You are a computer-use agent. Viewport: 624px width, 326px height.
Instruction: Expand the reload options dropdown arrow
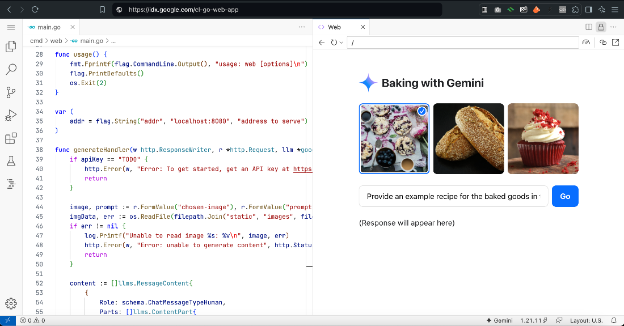coord(341,43)
